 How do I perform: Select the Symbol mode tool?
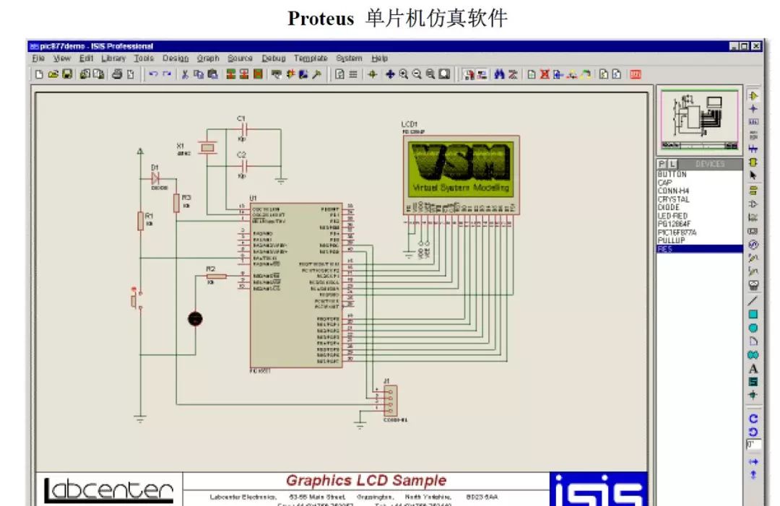753,382
